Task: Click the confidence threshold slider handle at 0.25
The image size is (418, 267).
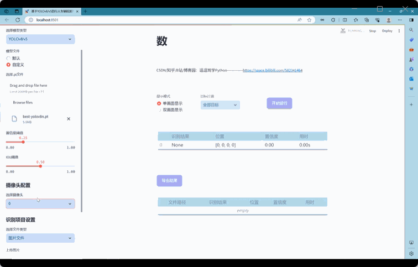Action: pos(23,142)
